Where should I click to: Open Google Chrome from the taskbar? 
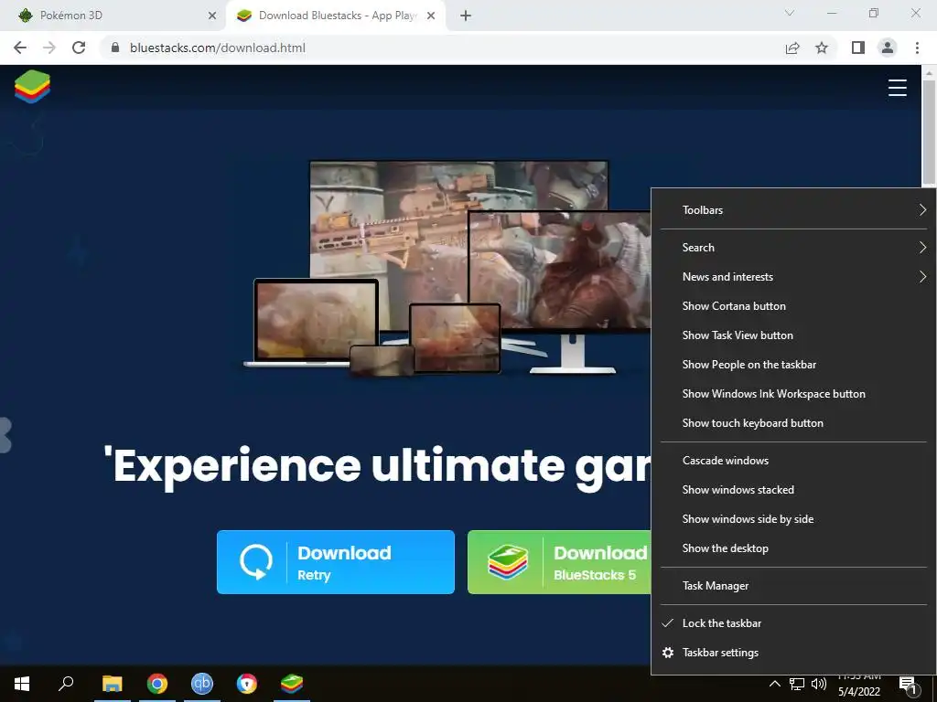click(x=157, y=684)
